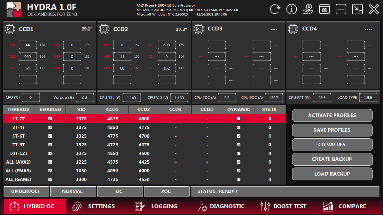This screenshot has width=383, height=215.
Task: Click the chip icon beside CCD1
Action: [10, 29]
